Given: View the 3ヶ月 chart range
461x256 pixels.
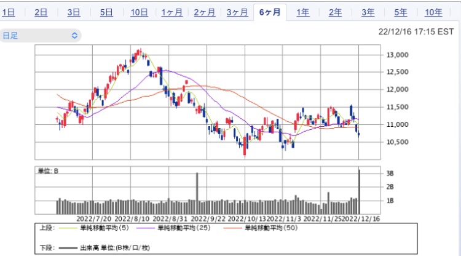Looking at the screenshot, I should (x=237, y=12).
